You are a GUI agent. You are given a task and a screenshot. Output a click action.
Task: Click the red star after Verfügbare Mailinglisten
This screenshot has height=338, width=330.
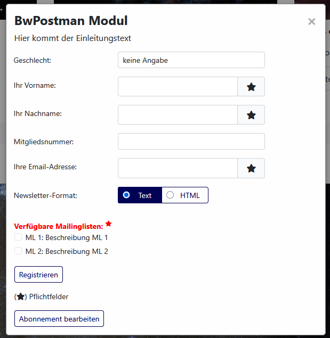point(108,224)
